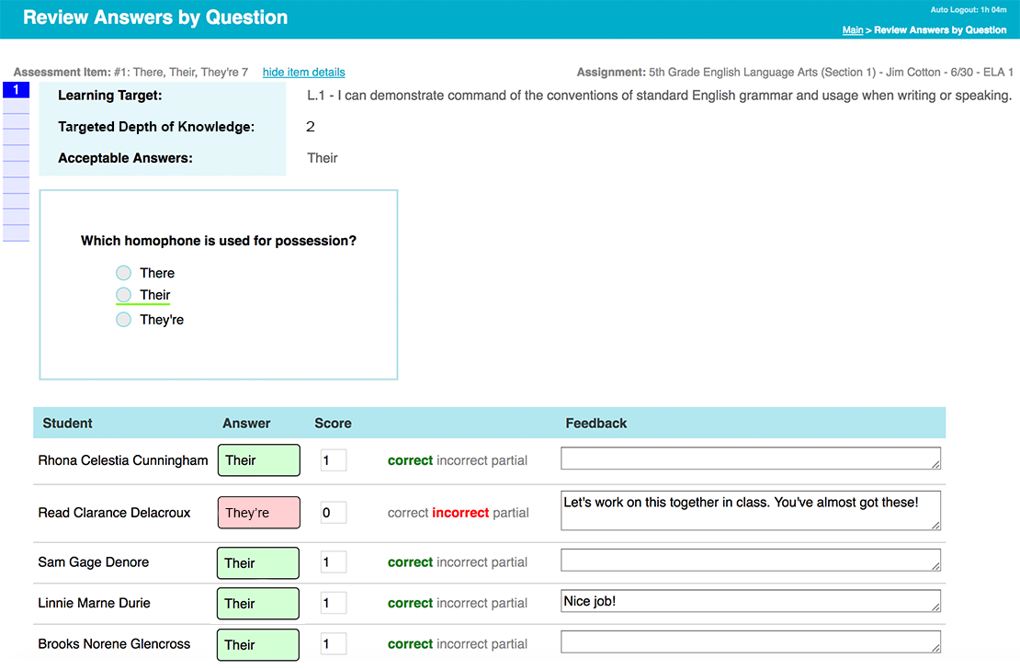Click the red 'They're' answer box
Image resolution: width=1020 pixels, height=669 pixels.
click(258, 513)
